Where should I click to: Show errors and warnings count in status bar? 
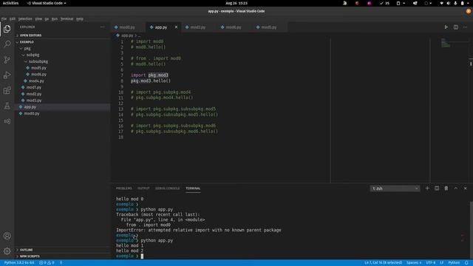pos(47,263)
